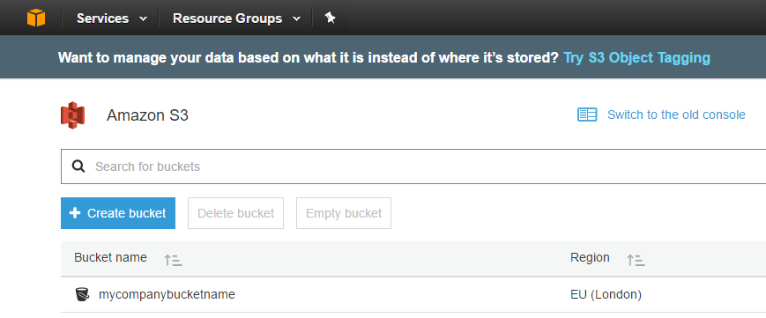Sort by Bucket name using sort icon
The width and height of the screenshot is (766, 318).
pyautogui.click(x=173, y=261)
